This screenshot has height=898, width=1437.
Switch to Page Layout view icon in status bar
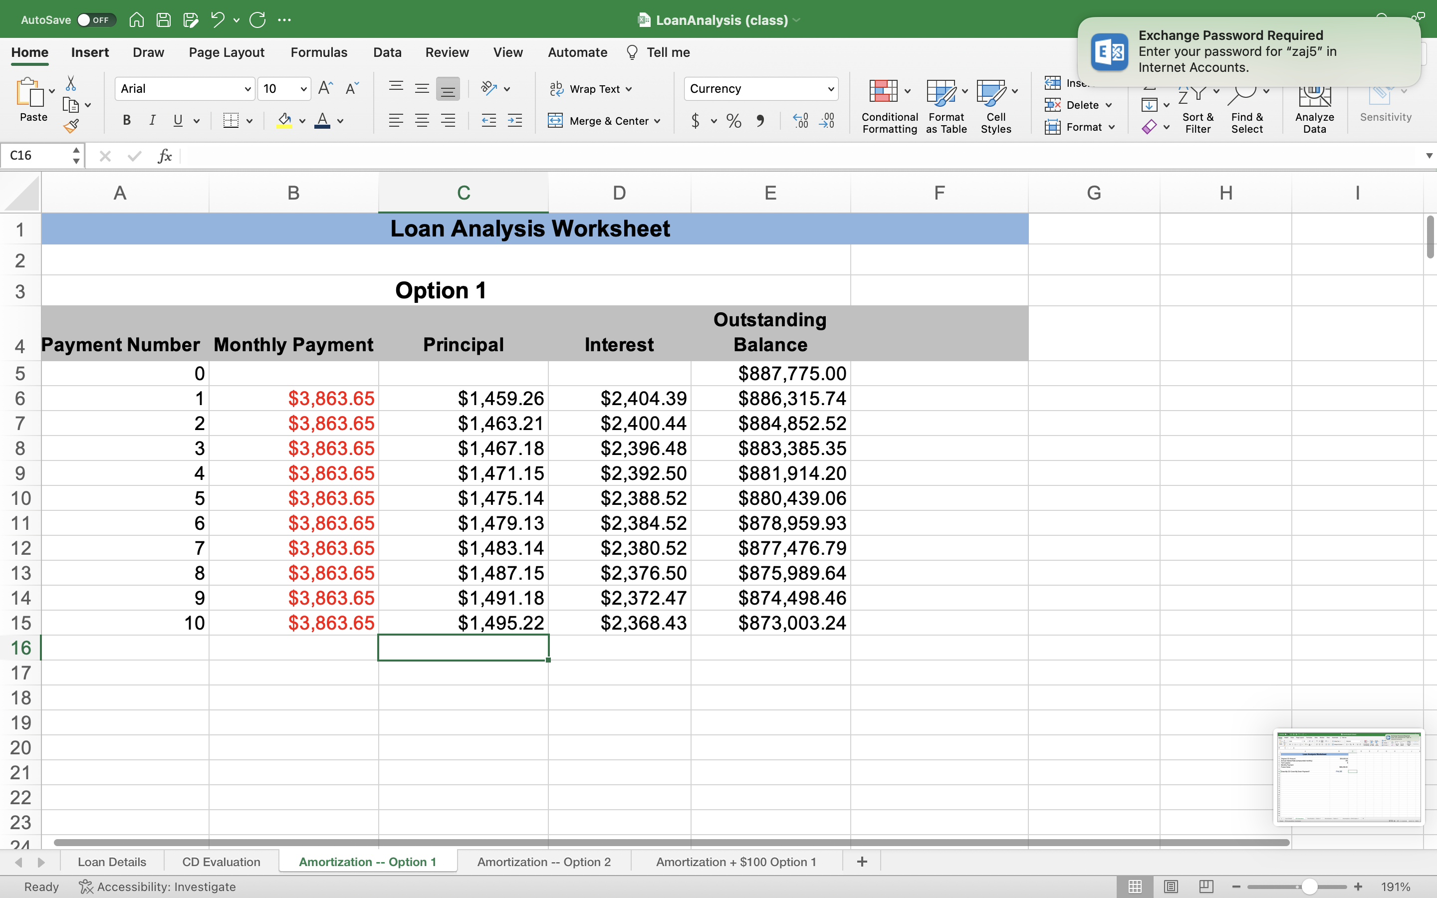point(1171,887)
